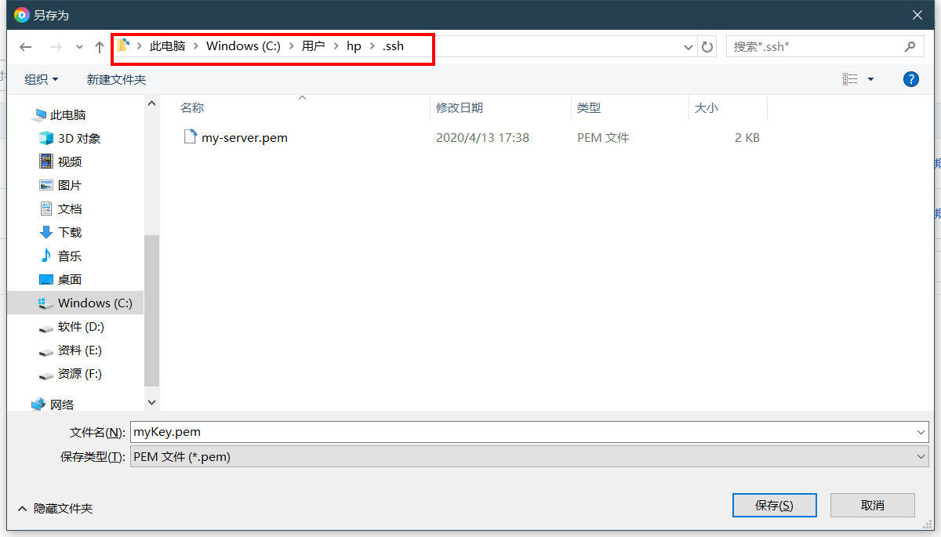Open view options dropdown arrow
The height and width of the screenshot is (537, 941).
[x=870, y=79]
